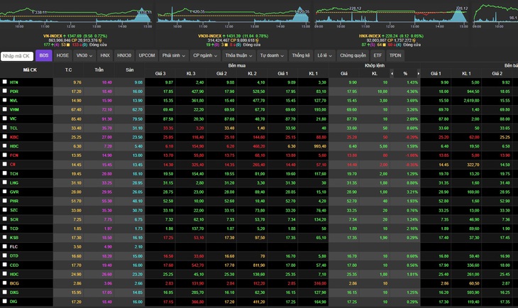
Task: Click left arrow beside % column header
Action: (392, 73)
